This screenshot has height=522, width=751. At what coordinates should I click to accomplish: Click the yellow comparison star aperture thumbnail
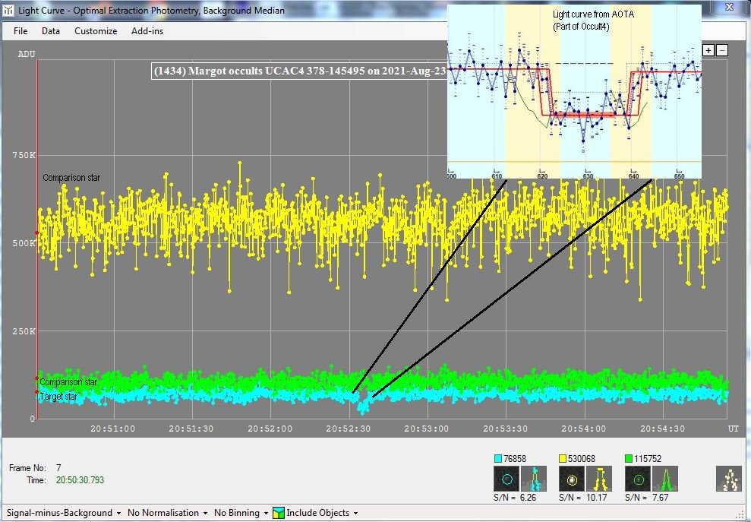(x=573, y=479)
